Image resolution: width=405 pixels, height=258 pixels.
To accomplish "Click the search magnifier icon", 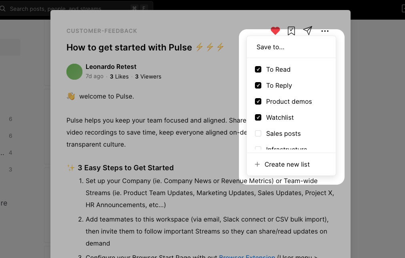I will (x=3, y=8).
